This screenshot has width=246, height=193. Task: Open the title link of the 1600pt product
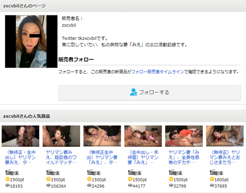[224, 157]
